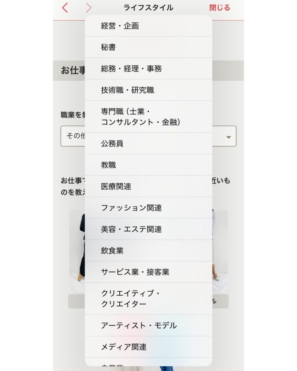The height and width of the screenshot is (371, 297).
Task: Choose 専門職（士業・コンサルタント・金融）
Action: (148, 117)
